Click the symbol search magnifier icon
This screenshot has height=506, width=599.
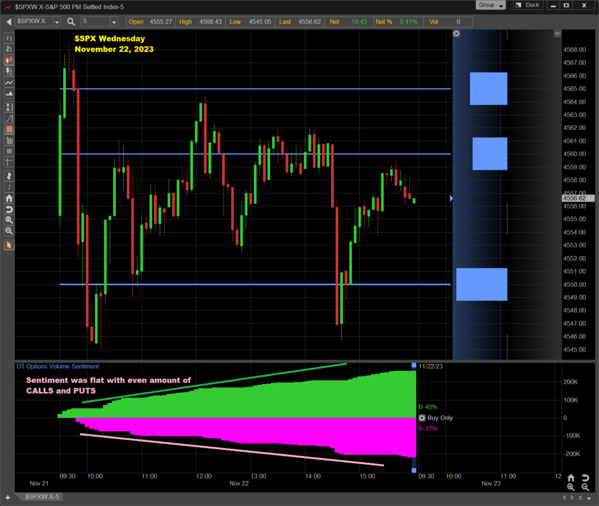coord(71,22)
